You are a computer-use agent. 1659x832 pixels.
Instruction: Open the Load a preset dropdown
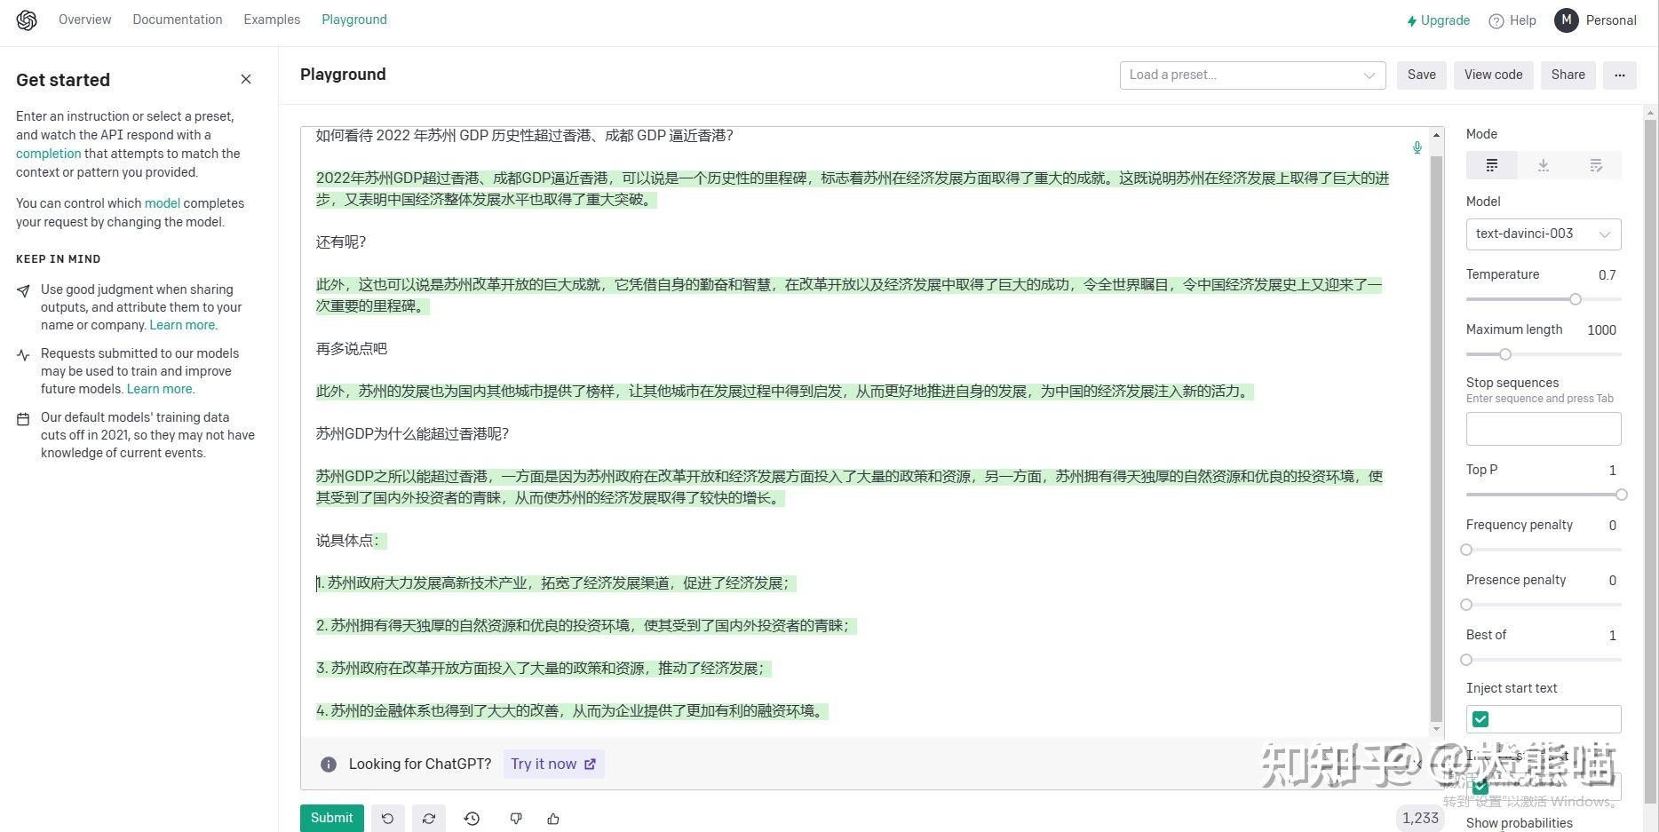[x=1252, y=75]
